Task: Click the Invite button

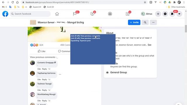Action: pos(134,22)
